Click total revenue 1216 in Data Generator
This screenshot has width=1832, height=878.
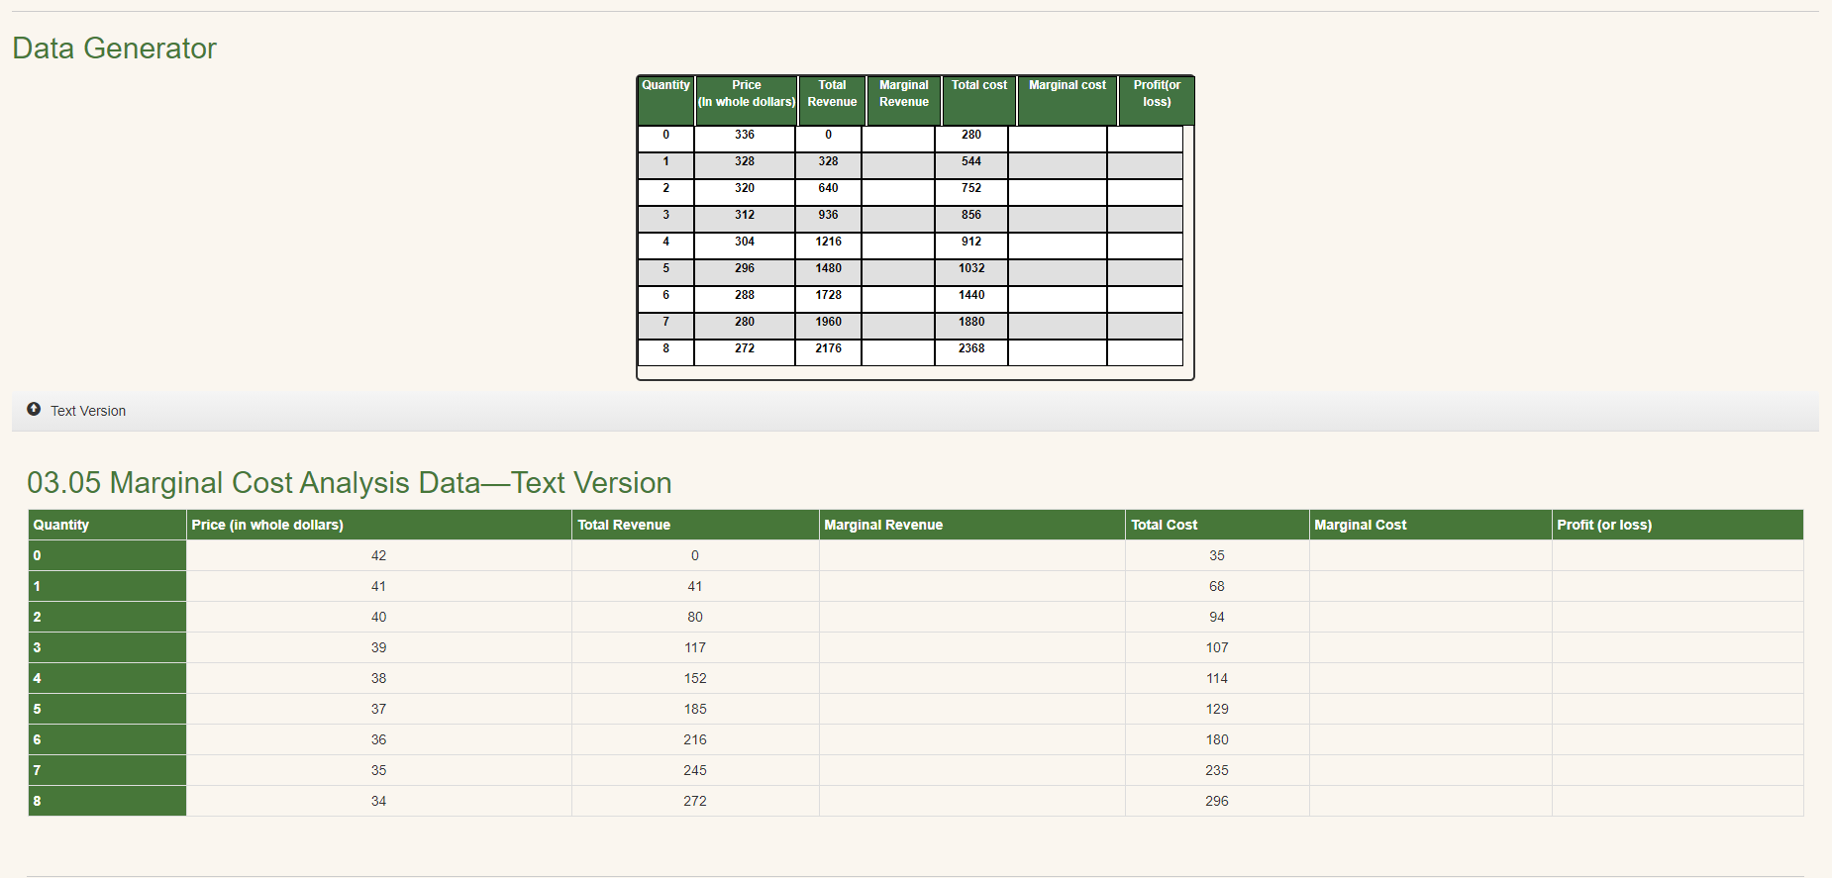[829, 242]
